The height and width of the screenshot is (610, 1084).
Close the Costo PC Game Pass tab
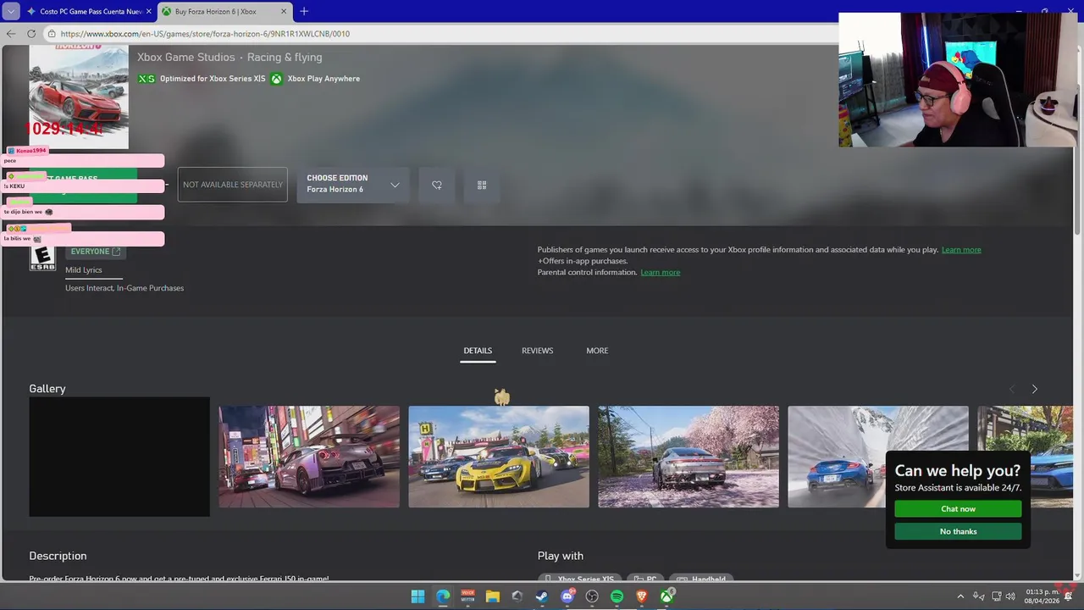(149, 12)
